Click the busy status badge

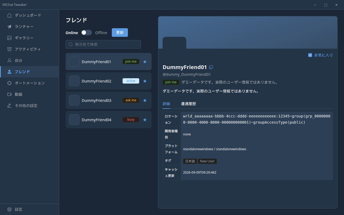131,120
